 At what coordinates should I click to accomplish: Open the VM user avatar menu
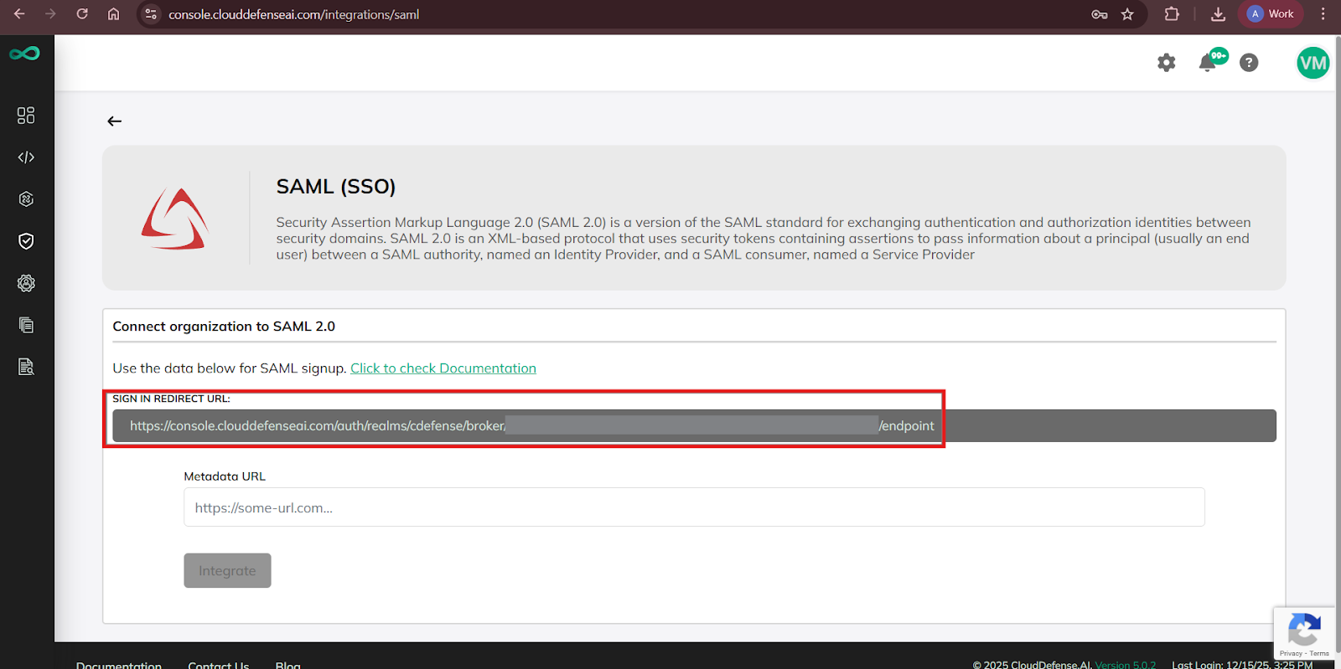[x=1313, y=63]
